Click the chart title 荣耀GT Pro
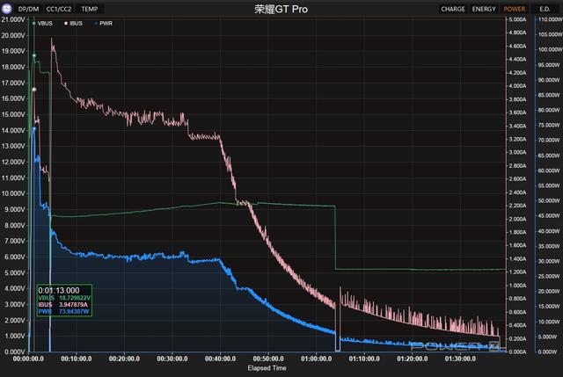 click(x=281, y=9)
